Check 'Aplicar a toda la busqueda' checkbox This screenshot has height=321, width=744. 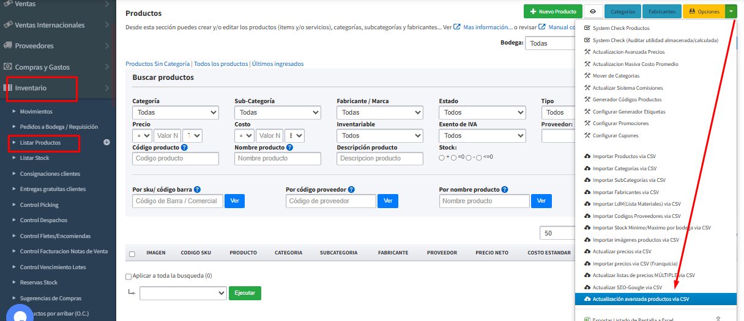[x=128, y=276]
